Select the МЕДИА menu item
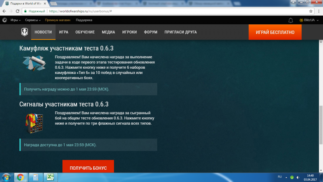 pos(108,32)
